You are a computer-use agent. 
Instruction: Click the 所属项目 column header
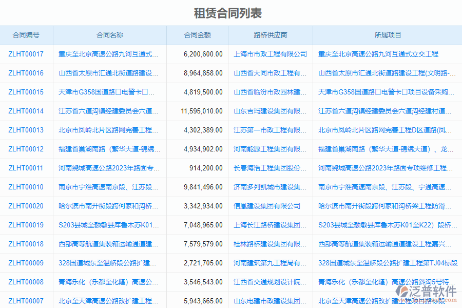[x=388, y=35]
